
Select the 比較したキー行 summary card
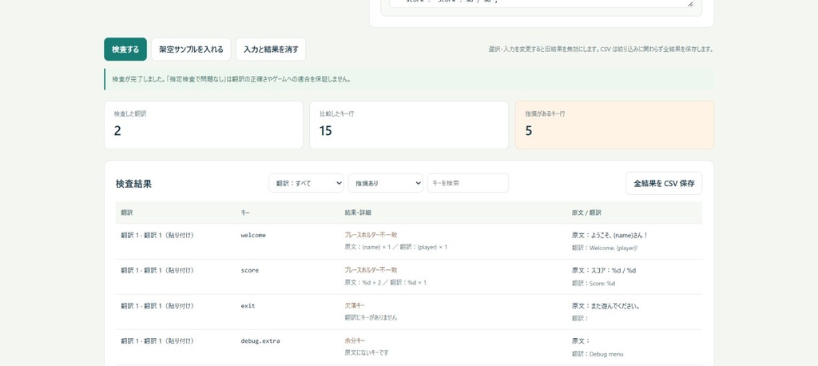point(409,125)
